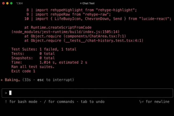Click the asterisk spinner beside Baking…
This screenshot has height=116, width=174.
point(2,80)
